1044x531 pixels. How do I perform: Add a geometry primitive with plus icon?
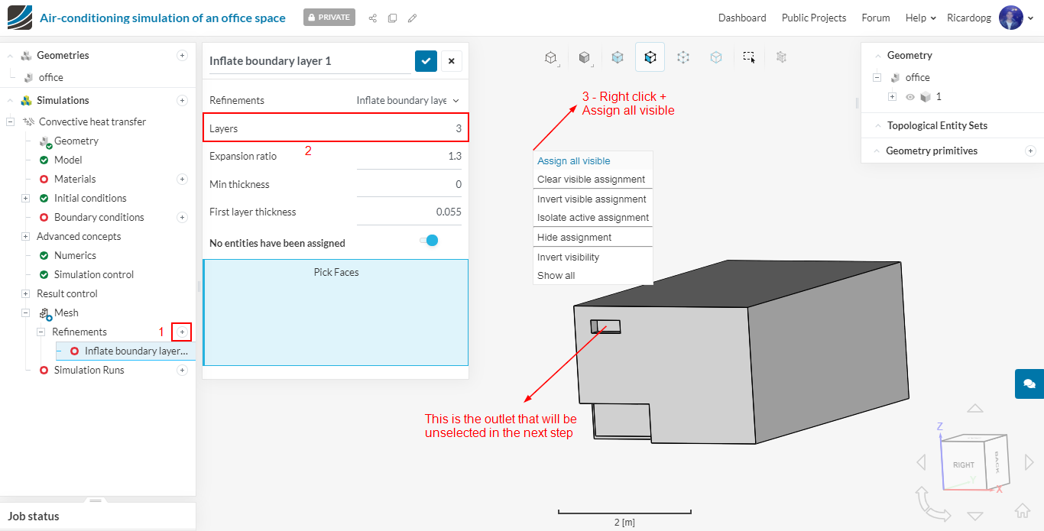(1030, 151)
